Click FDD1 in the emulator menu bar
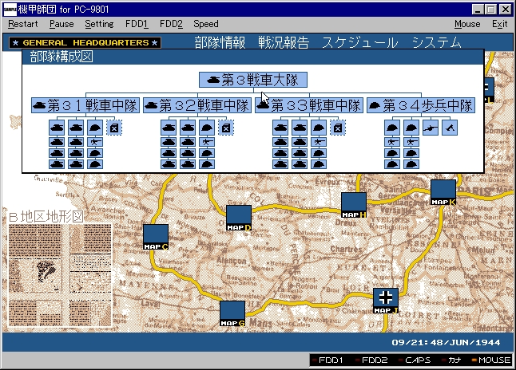The height and width of the screenshot is (370, 516). (137, 24)
